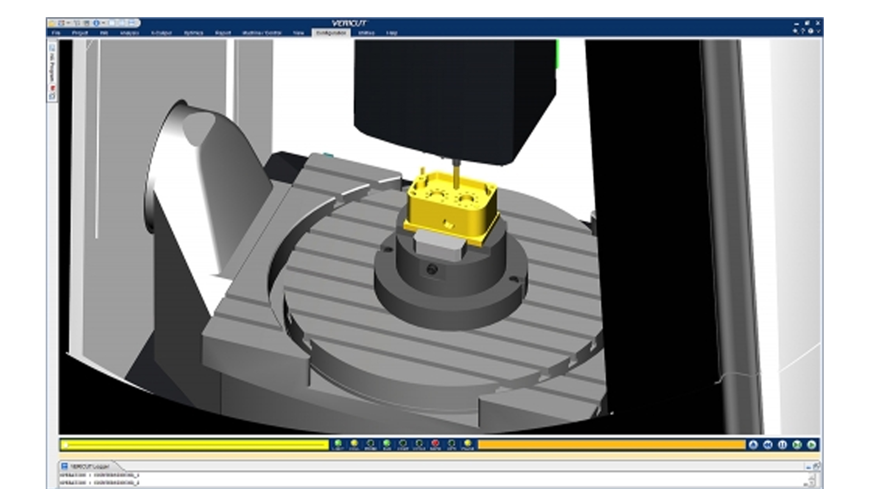Click the open folder icon in quick access toolbar
This screenshot has height=489, width=869.
52,23
